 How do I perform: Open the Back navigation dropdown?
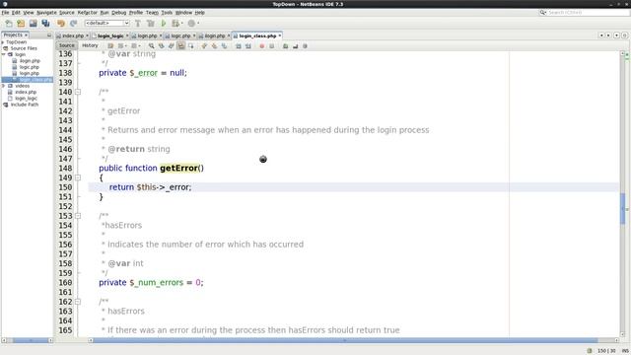[x=126, y=46]
